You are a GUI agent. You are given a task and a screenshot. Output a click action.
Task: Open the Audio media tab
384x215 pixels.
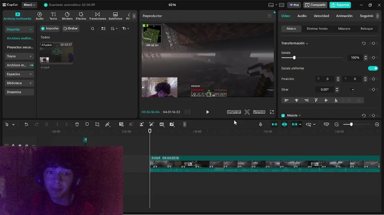click(x=39, y=16)
